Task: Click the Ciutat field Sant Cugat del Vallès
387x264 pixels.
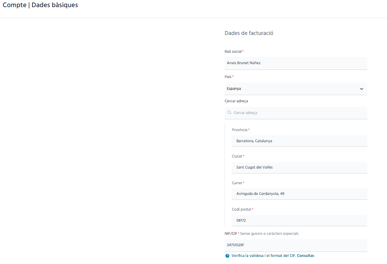Action: coord(300,167)
